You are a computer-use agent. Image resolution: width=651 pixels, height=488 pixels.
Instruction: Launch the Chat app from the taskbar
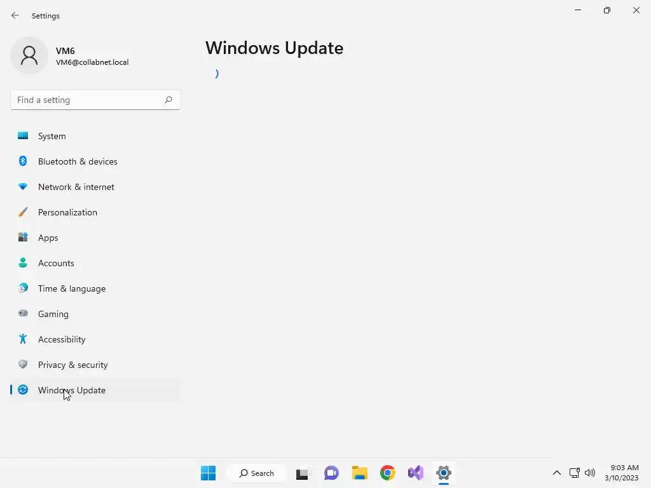pos(331,473)
